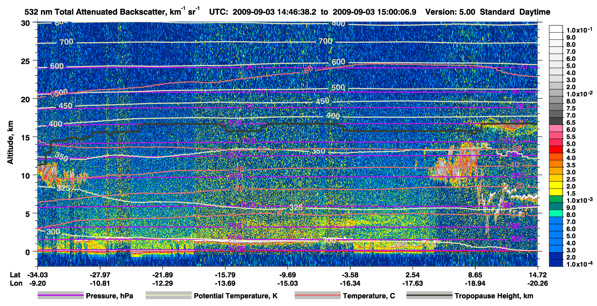
Task: Click the colorbar label '4.5'
Action: 570,151
